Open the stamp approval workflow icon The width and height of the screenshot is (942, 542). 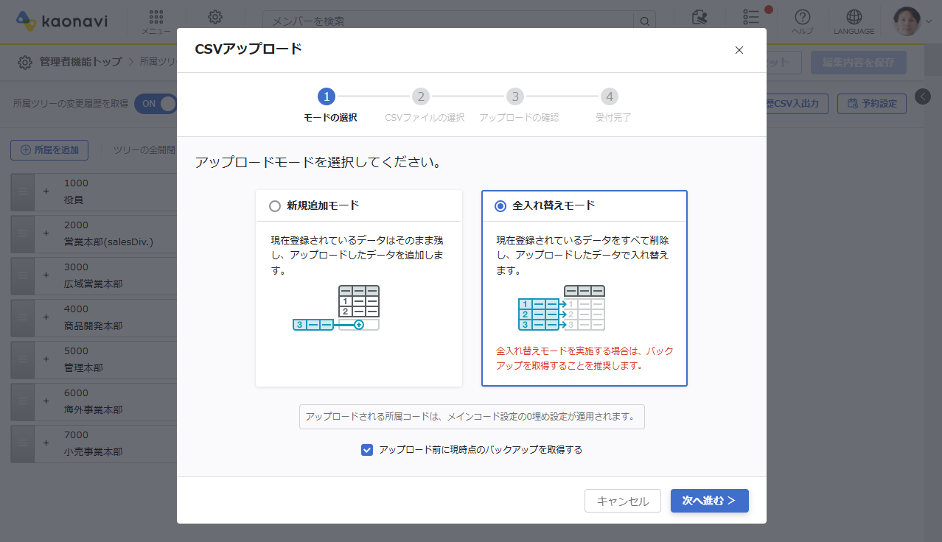699,17
